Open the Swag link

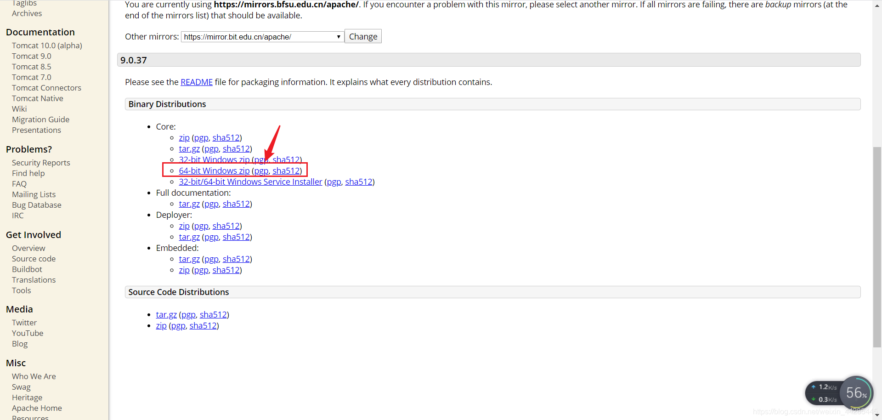pos(21,387)
